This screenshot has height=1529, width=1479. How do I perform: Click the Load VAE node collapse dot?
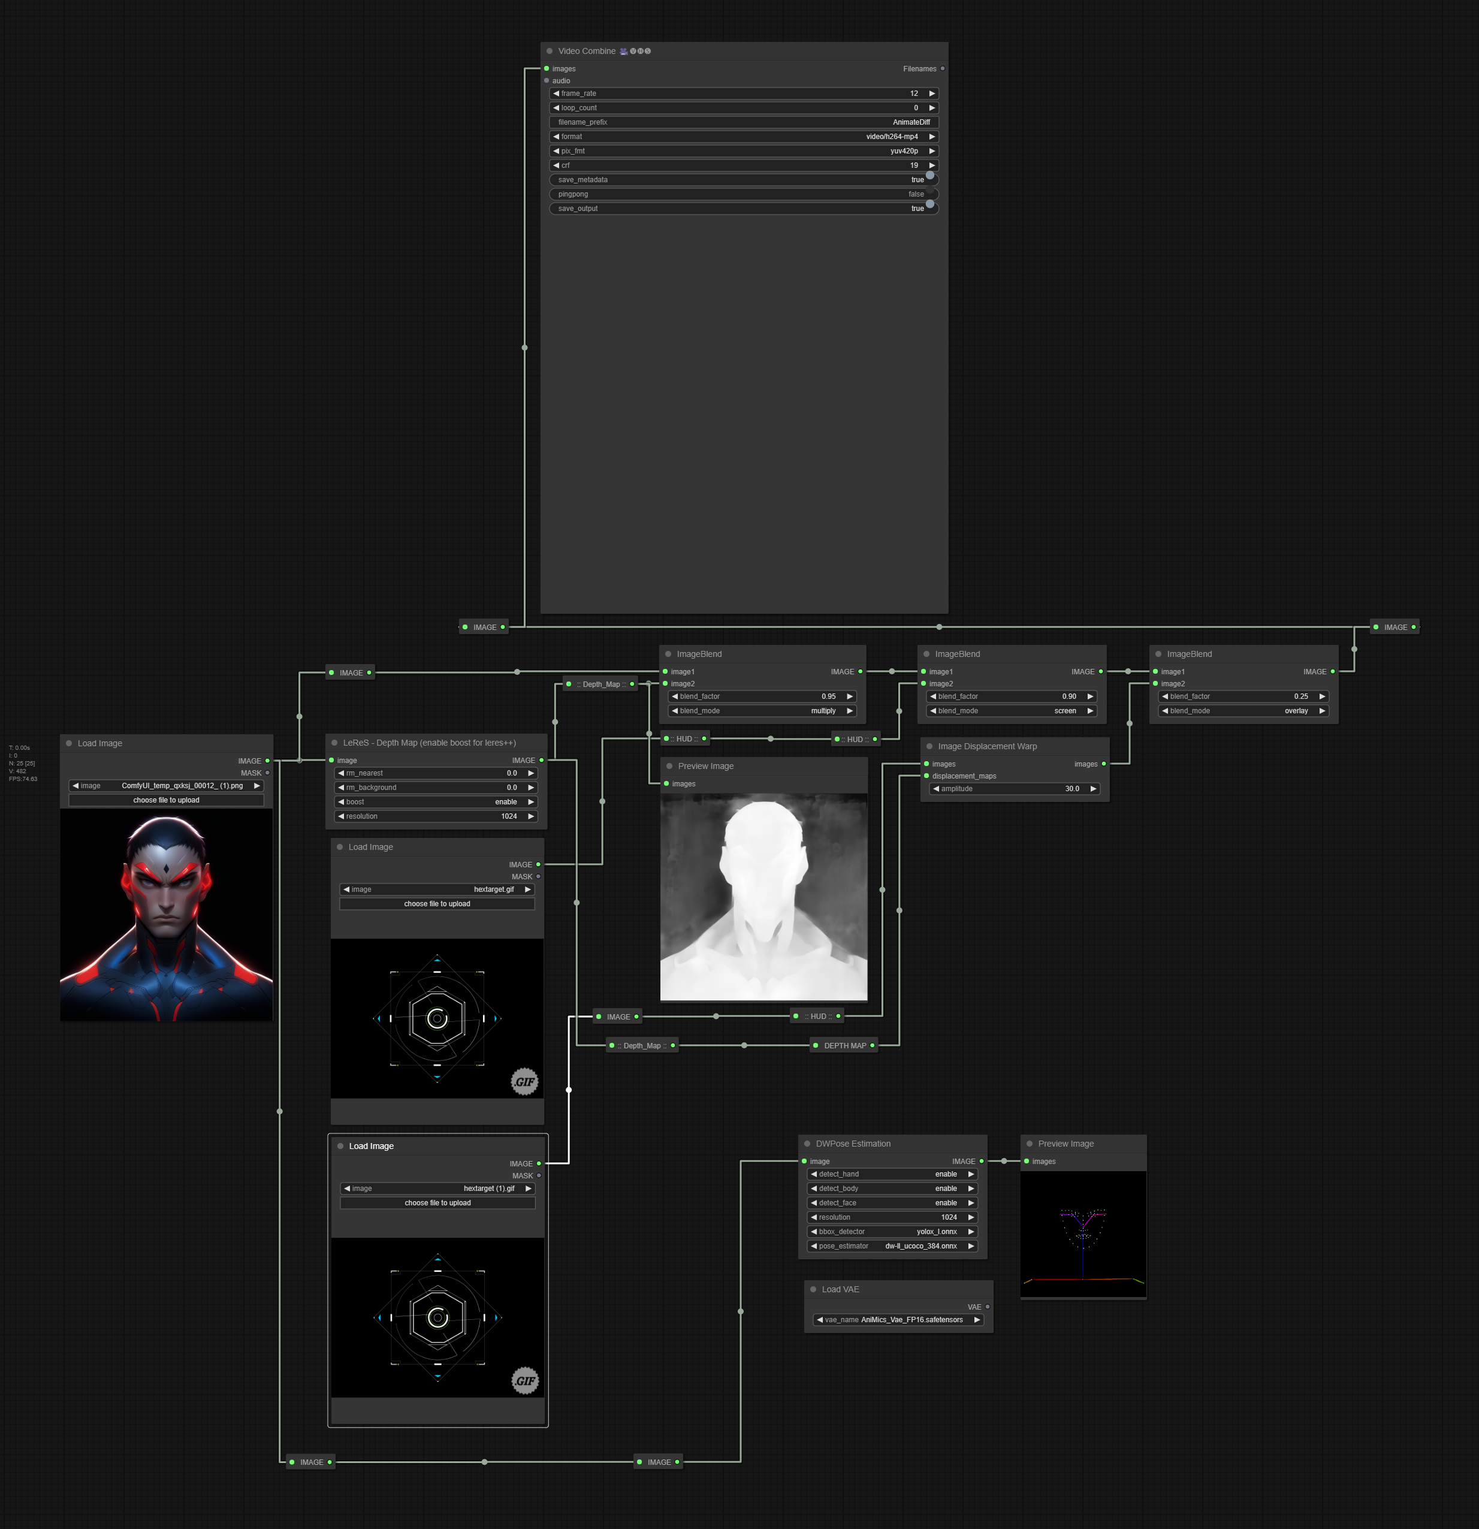coord(813,1289)
